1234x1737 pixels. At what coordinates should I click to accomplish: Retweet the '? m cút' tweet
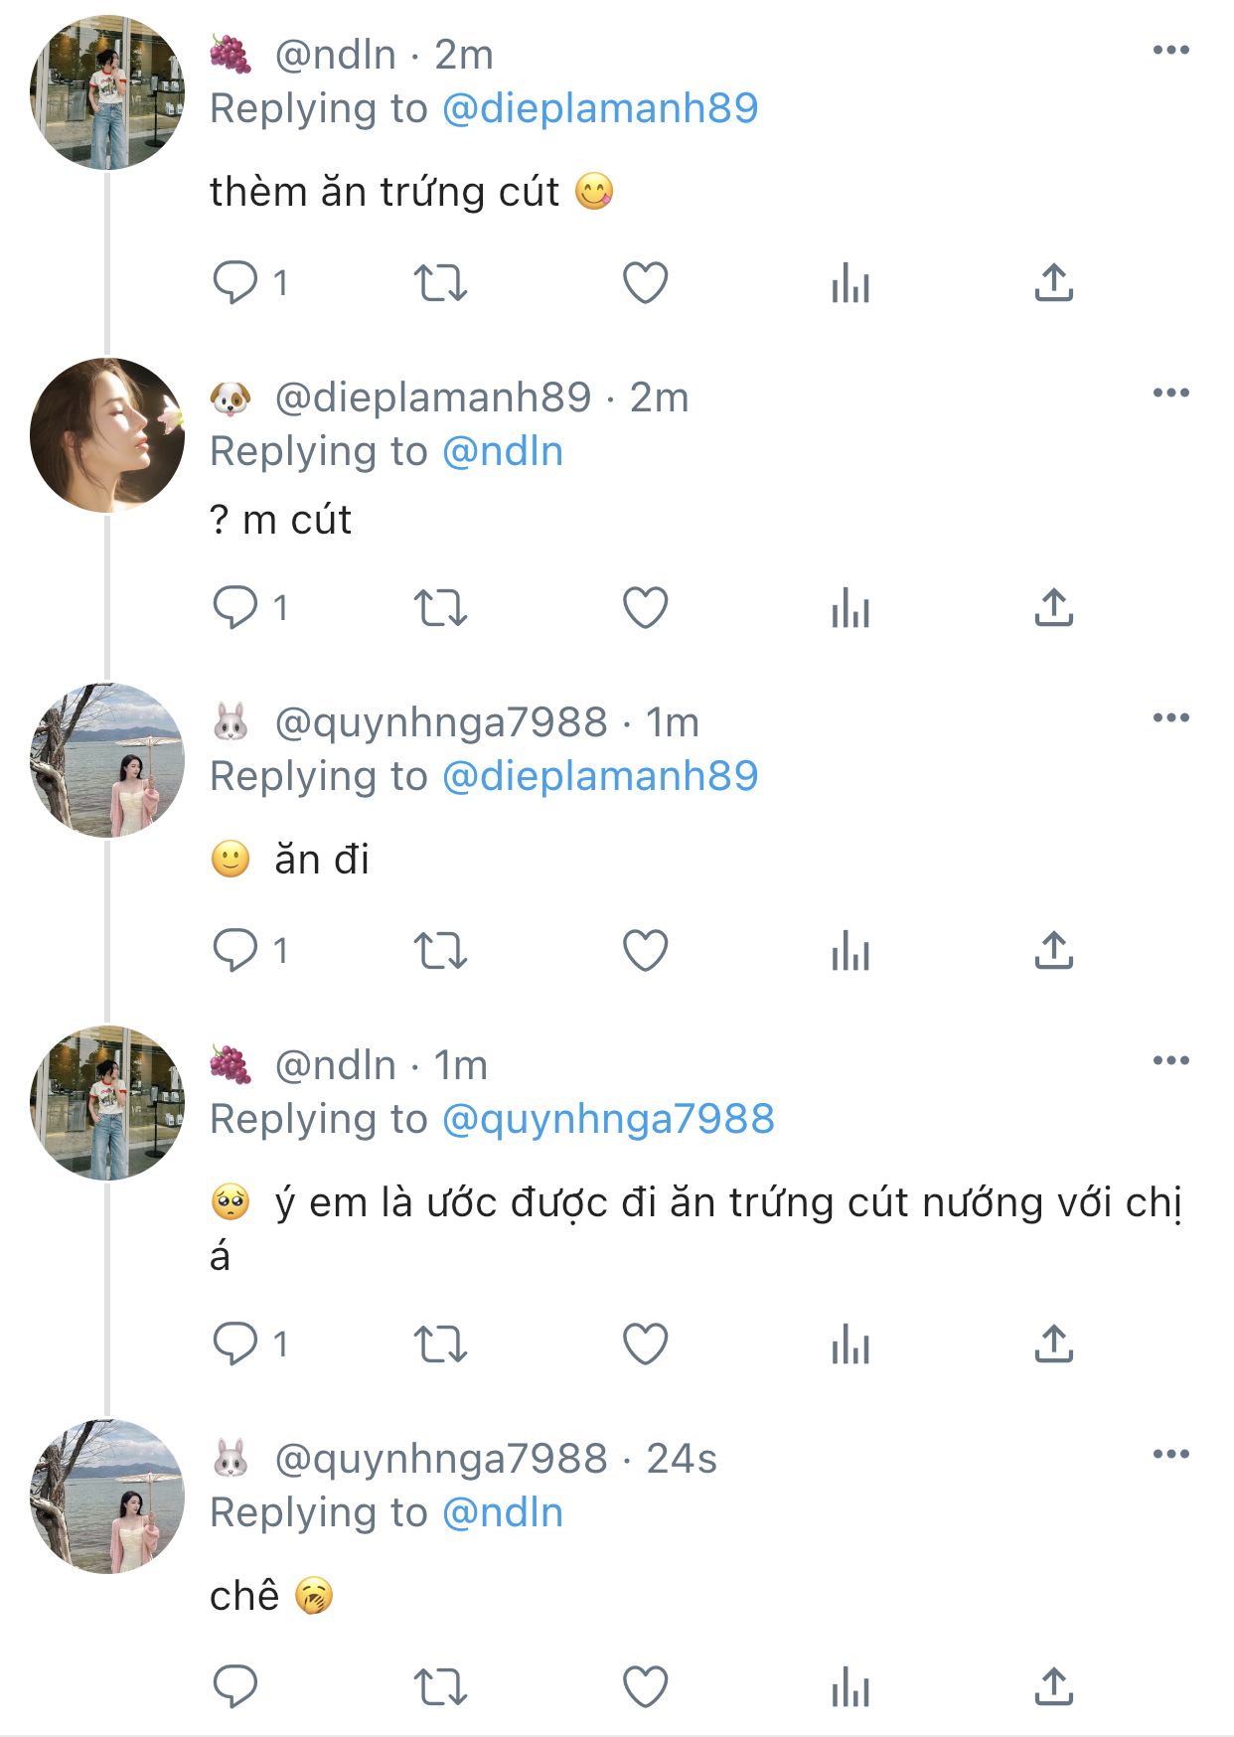(440, 607)
